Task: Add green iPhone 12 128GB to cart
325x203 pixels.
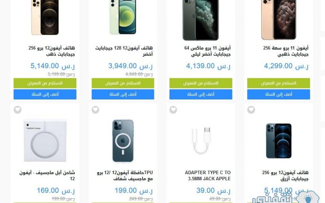Action: coord(123,95)
